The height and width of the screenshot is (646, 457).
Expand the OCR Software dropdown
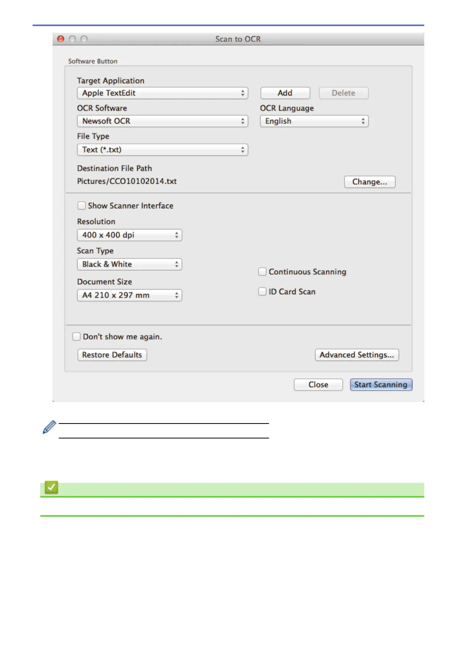point(162,121)
